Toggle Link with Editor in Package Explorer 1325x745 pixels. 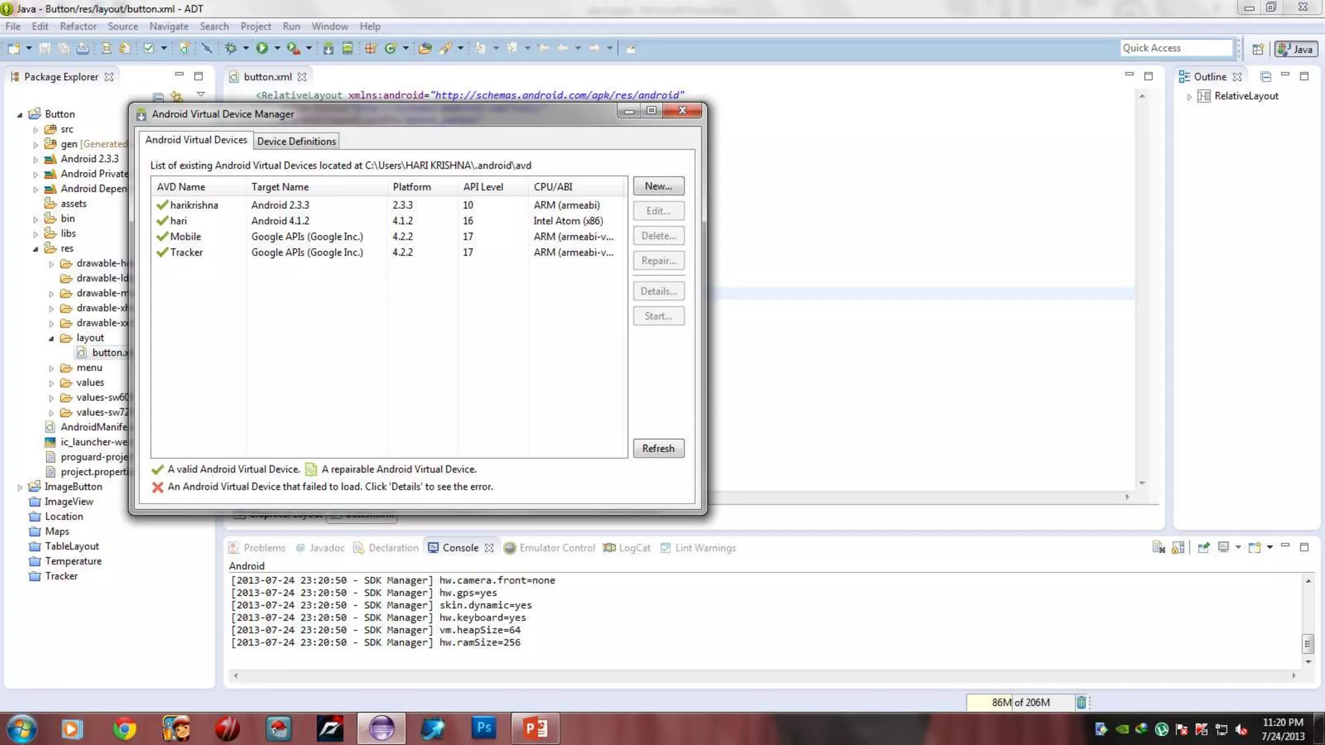coord(176,96)
